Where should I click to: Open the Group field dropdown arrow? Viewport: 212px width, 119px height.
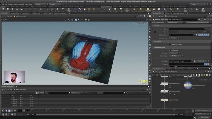click(206, 29)
